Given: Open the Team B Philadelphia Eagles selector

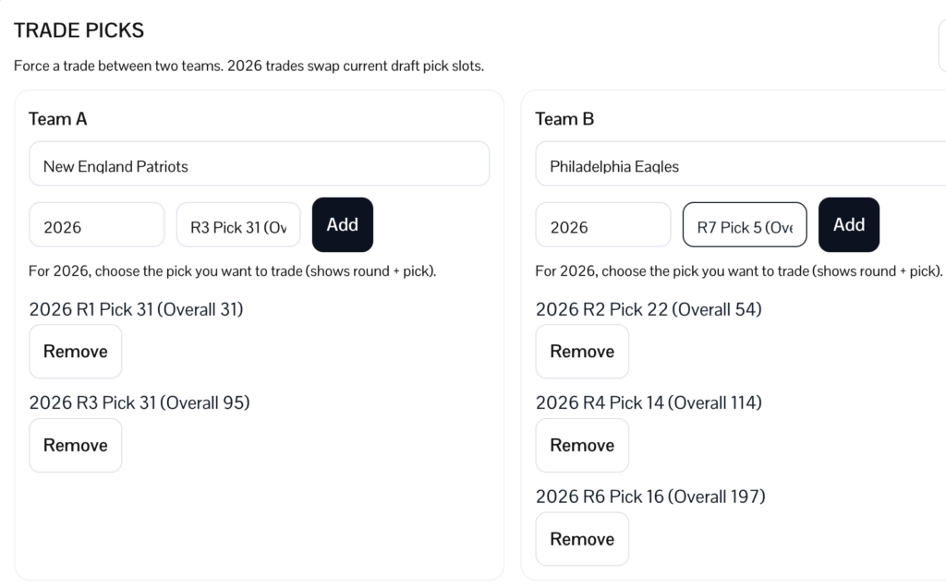Looking at the screenshot, I should click(739, 164).
